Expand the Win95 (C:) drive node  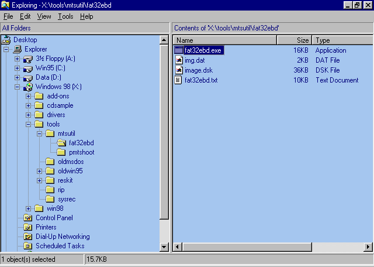17,68
